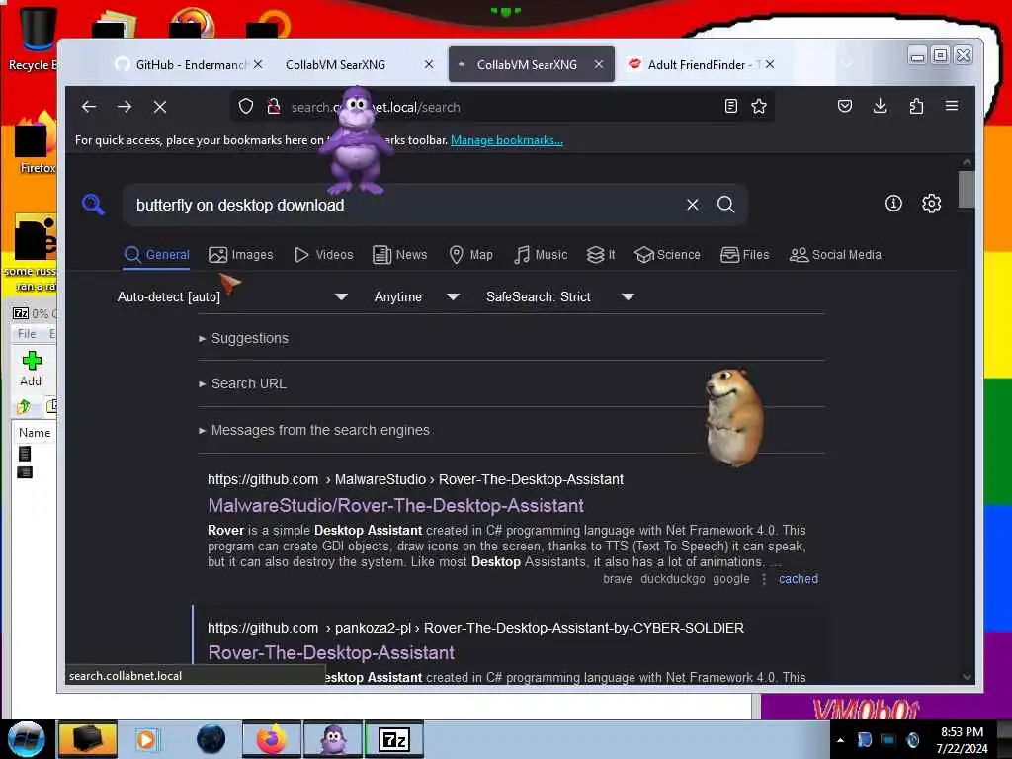Switch to the Map search tab
The width and height of the screenshot is (1012, 759).
click(471, 255)
